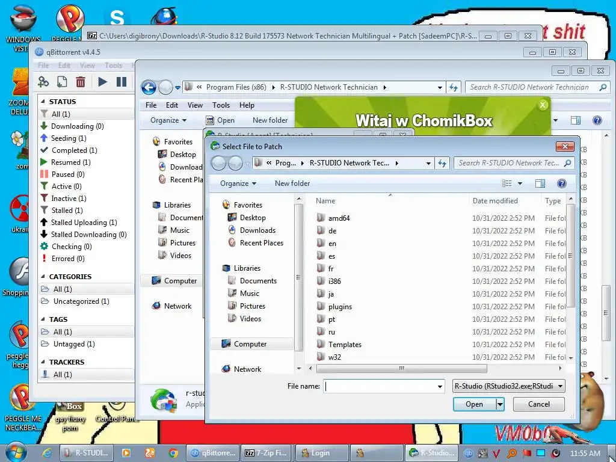Image resolution: width=616 pixels, height=462 pixels.
Task: Open Explorer Tools menu
Action: pos(221,105)
